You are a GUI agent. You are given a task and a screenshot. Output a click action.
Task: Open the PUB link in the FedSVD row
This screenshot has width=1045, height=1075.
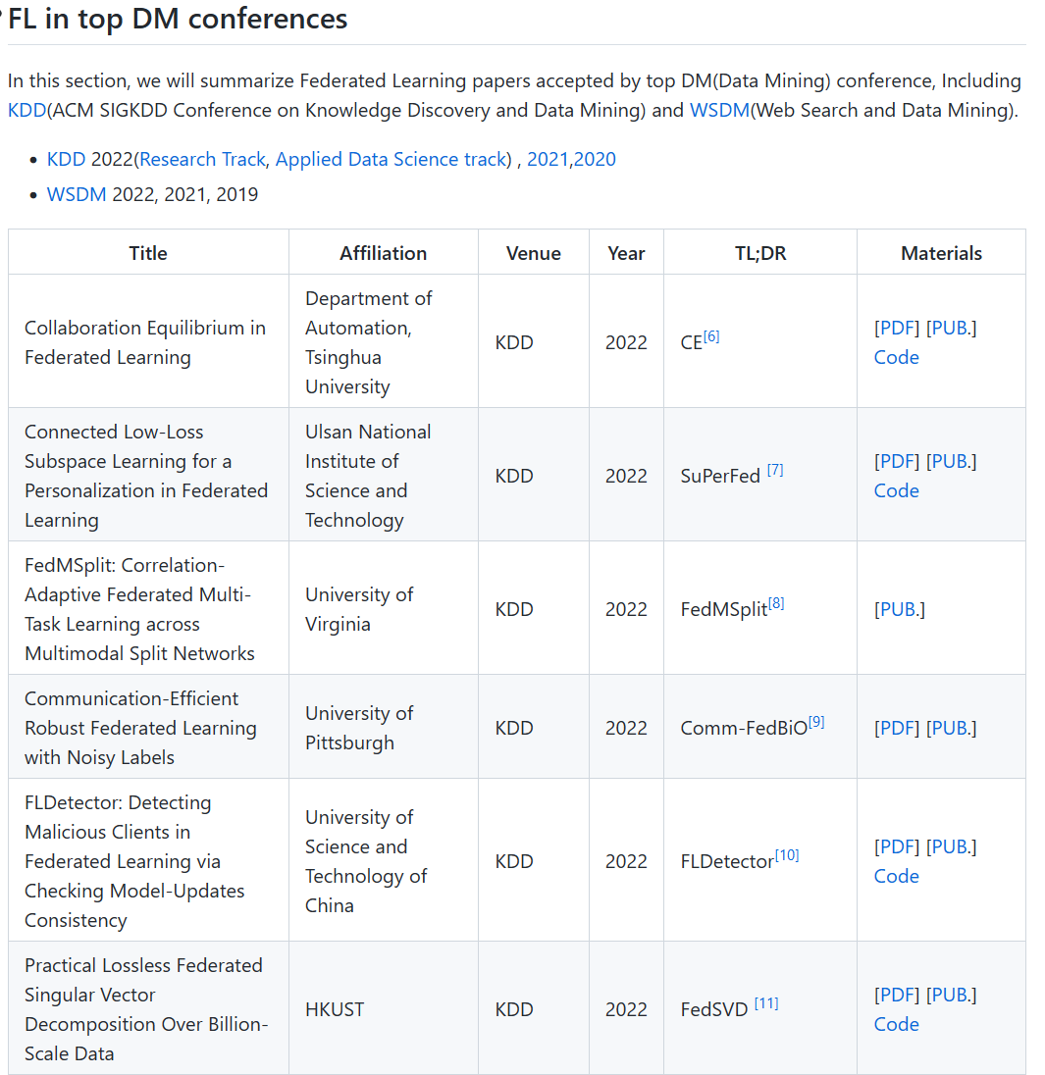click(951, 995)
